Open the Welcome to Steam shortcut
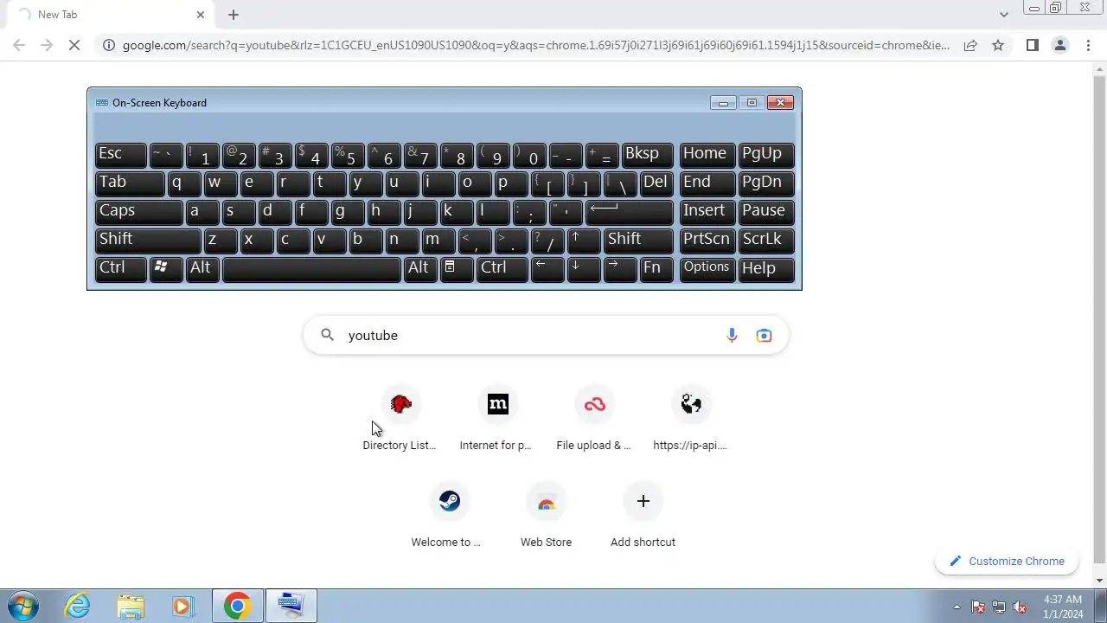This screenshot has height=623, width=1107. [x=449, y=517]
